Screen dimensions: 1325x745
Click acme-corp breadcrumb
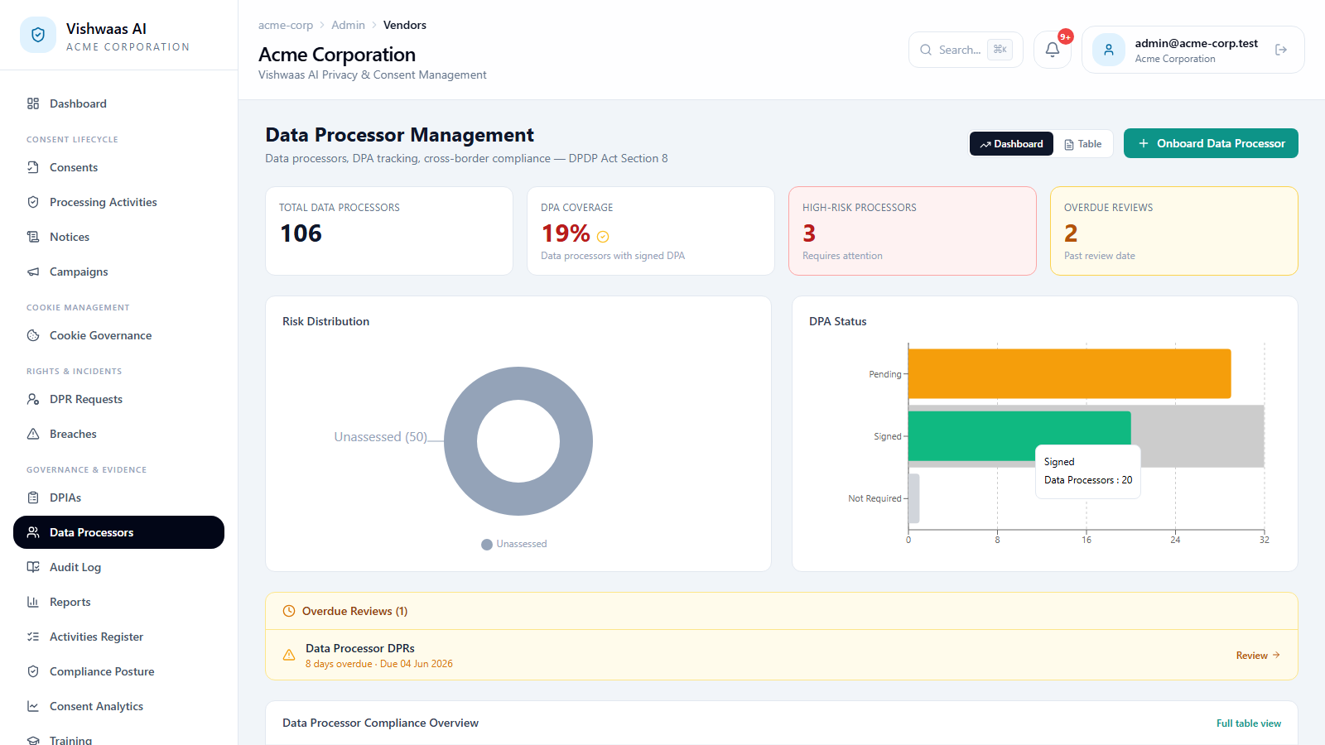click(286, 26)
